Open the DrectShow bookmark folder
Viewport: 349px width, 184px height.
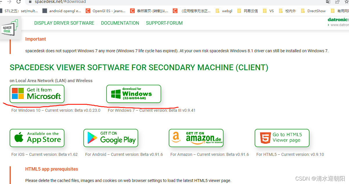click(313, 11)
